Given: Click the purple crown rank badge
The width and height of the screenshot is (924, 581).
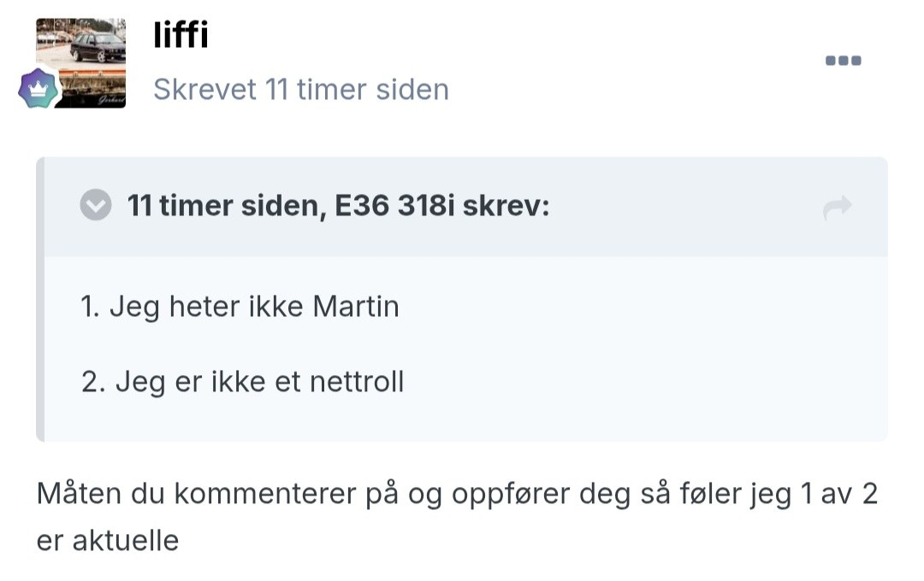Looking at the screenshot, I should 38,88.
